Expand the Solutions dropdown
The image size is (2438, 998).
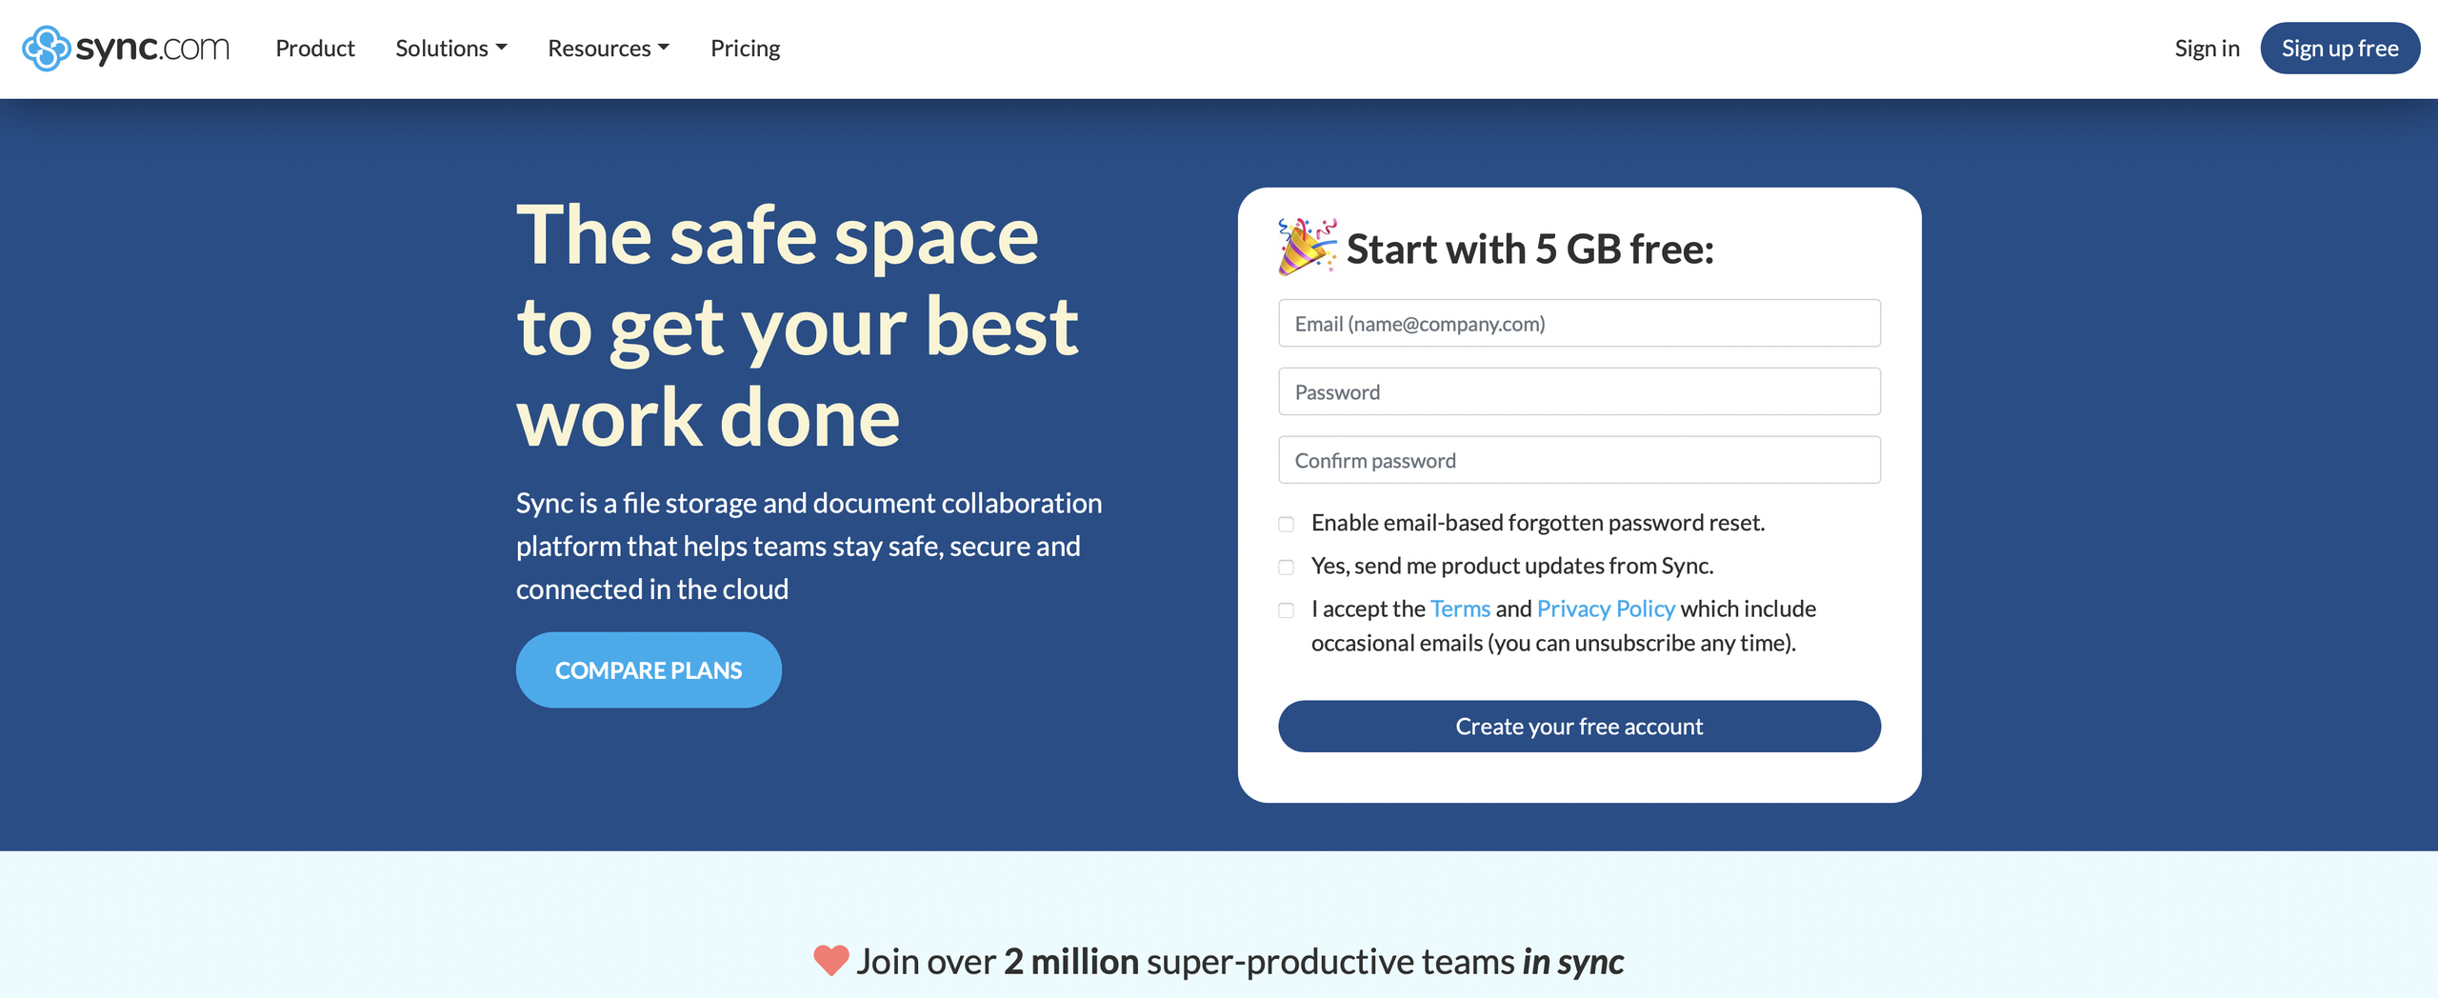point(450,49)
